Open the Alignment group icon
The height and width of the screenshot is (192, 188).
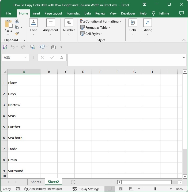tap(51, 23)
